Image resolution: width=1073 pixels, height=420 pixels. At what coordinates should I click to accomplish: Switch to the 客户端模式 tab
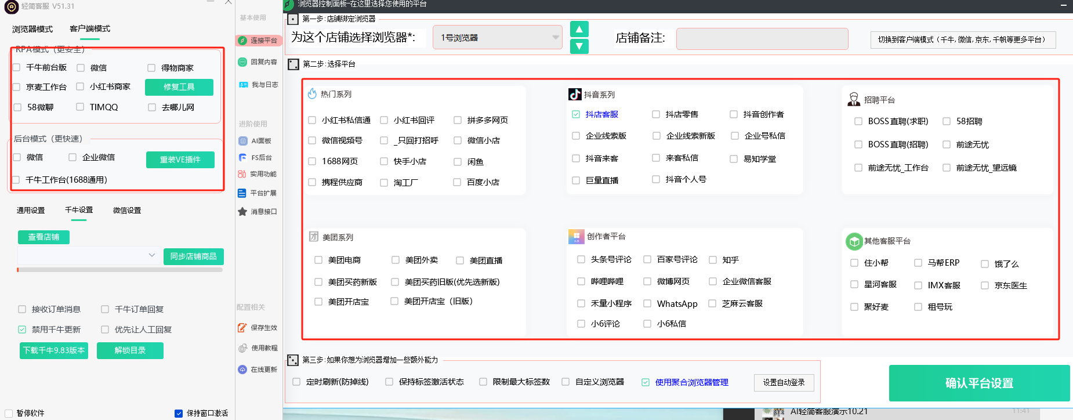point(90,29)
